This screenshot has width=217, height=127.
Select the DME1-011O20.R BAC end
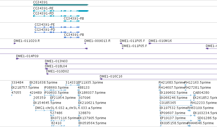click(x=15, y=44)
